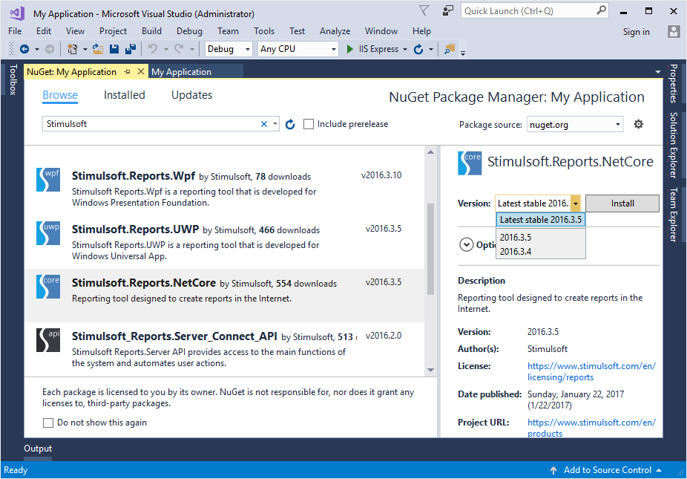This screenshot has height=479, width=687.
Task: Open the Project menu
Action: coord(113,31)
